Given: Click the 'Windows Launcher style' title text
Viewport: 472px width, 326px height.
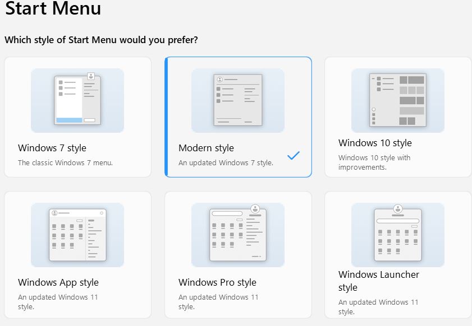Looking at the screenshot, I should 379,281.
